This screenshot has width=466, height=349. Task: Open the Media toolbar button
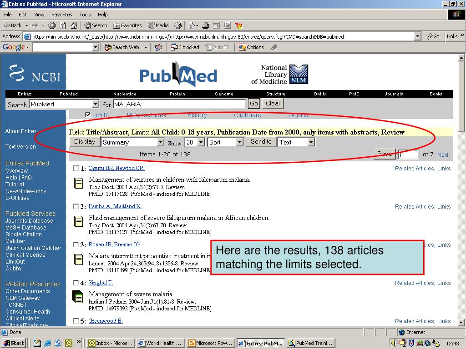pos(158,25)
